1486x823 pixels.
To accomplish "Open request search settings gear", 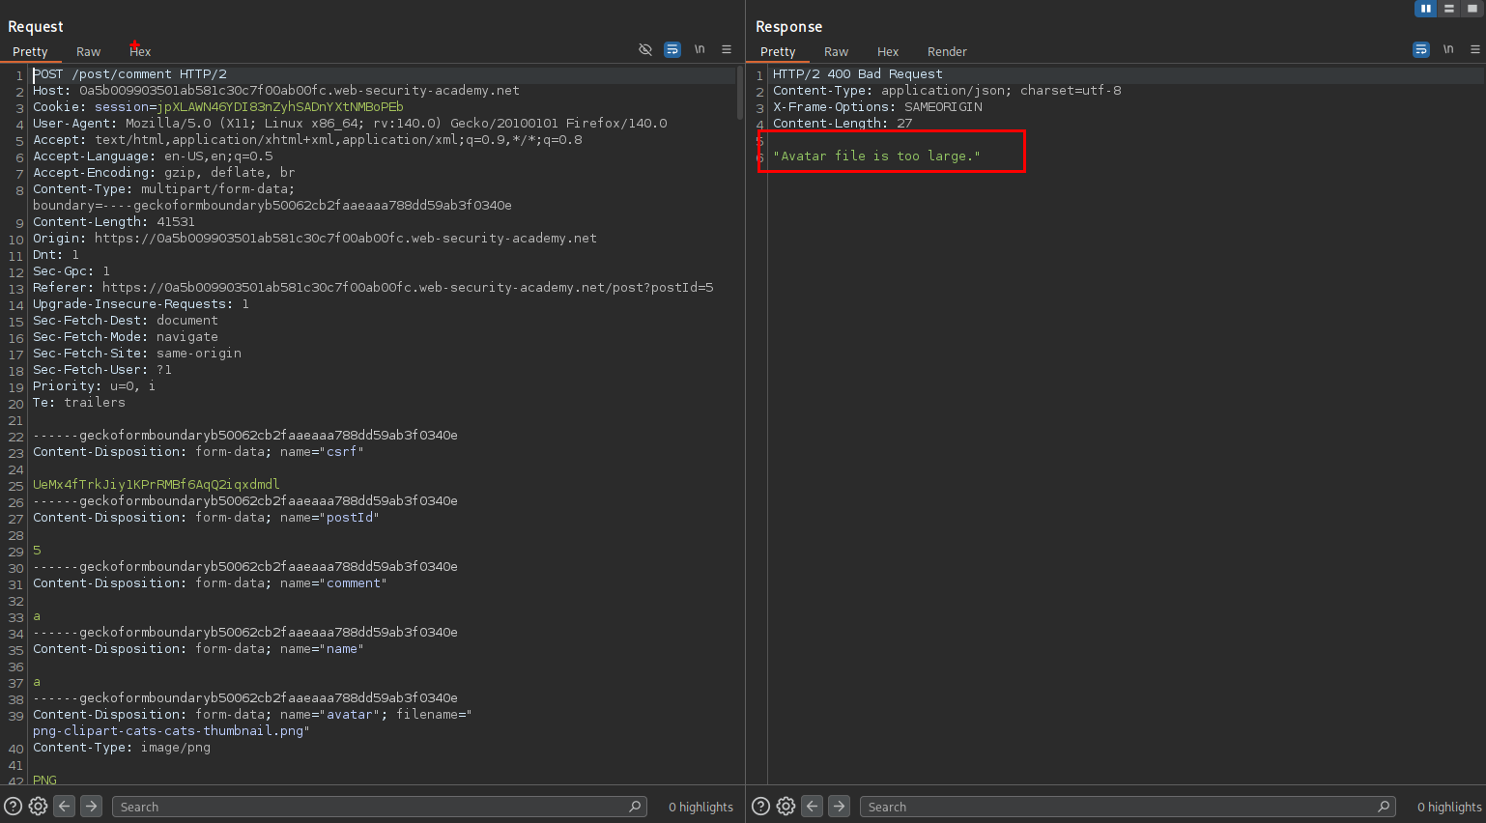I will point(38,807).
